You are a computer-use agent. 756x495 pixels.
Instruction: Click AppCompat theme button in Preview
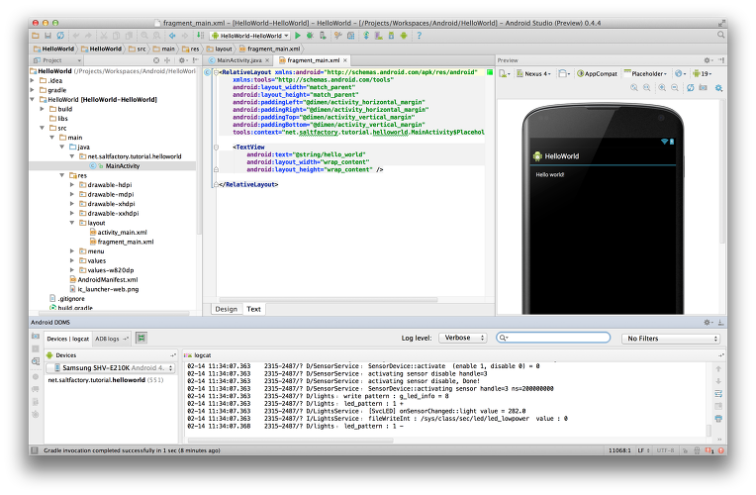point(597,74)
